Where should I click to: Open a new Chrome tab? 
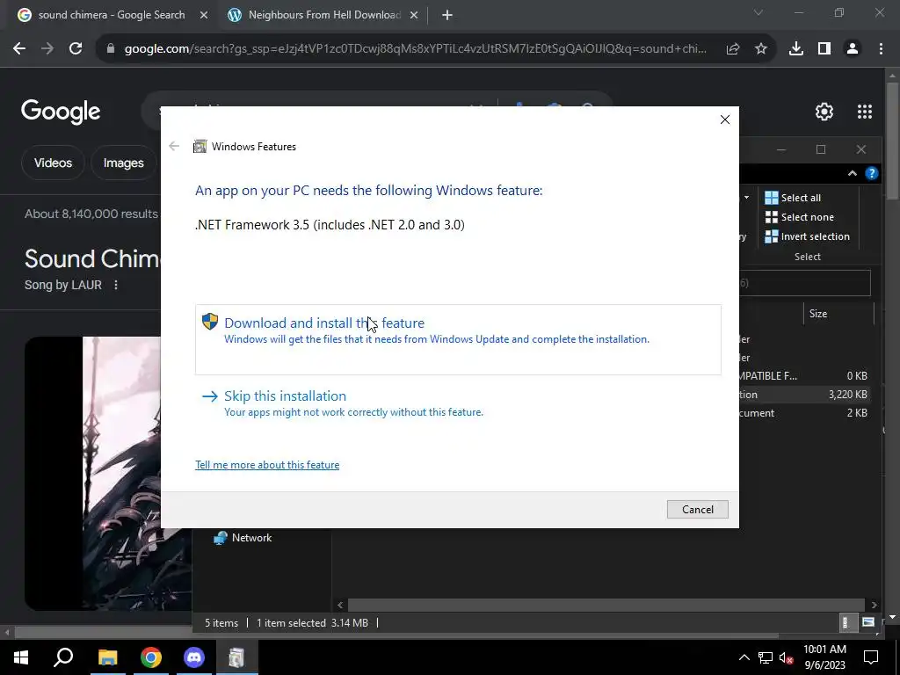447,16
